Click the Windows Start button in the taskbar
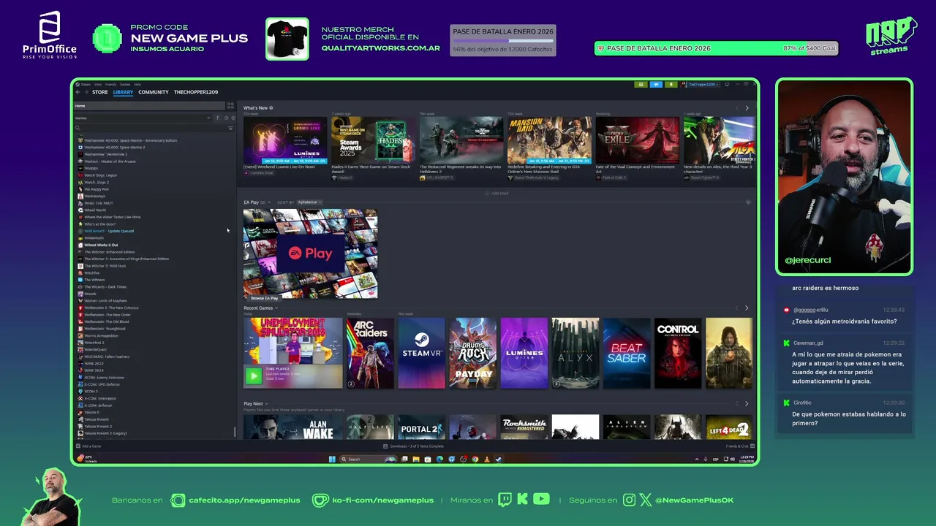936x526 pixels. (x=332, y=459)
